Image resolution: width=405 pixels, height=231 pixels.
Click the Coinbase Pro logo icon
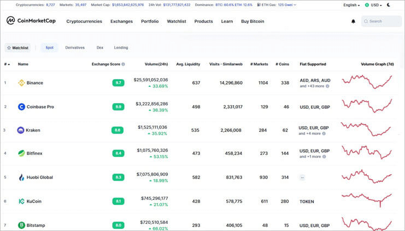click(21, 106)
